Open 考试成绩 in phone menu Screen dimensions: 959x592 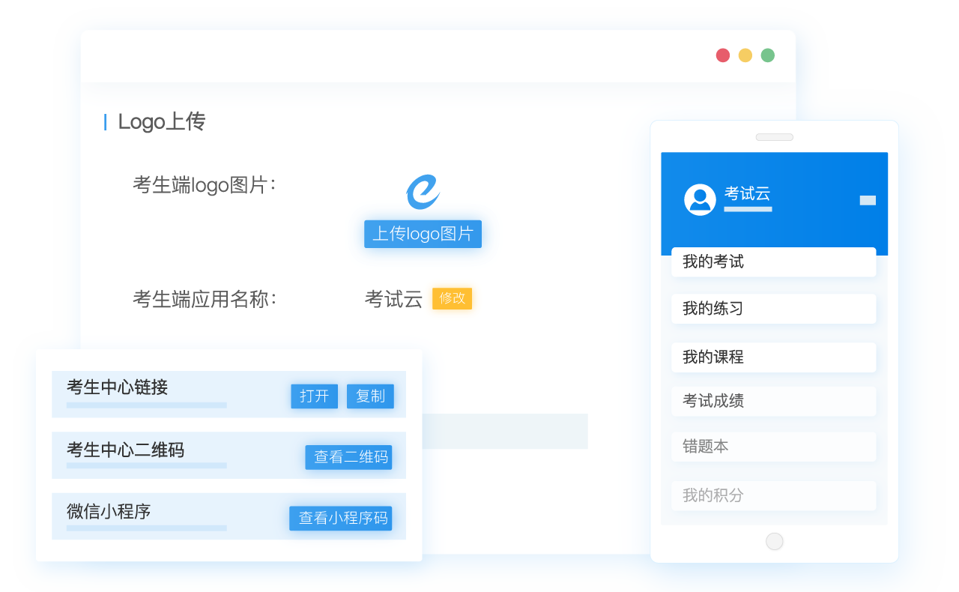773,402
